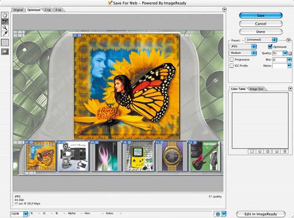Switch to the Optimized tab

pos(34,10)
